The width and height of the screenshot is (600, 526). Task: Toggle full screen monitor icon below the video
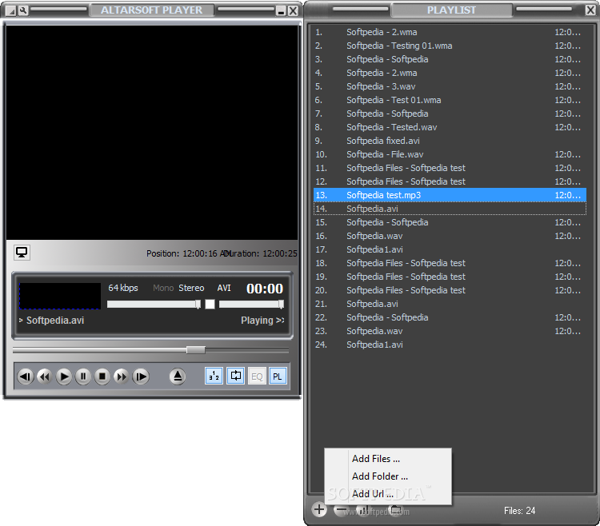[22, 253]
